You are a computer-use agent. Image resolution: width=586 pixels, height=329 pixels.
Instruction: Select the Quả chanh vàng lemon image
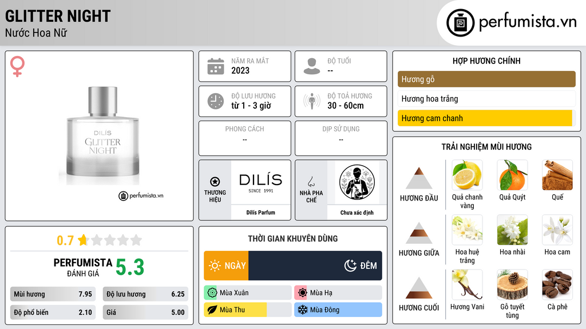(467, 175)
